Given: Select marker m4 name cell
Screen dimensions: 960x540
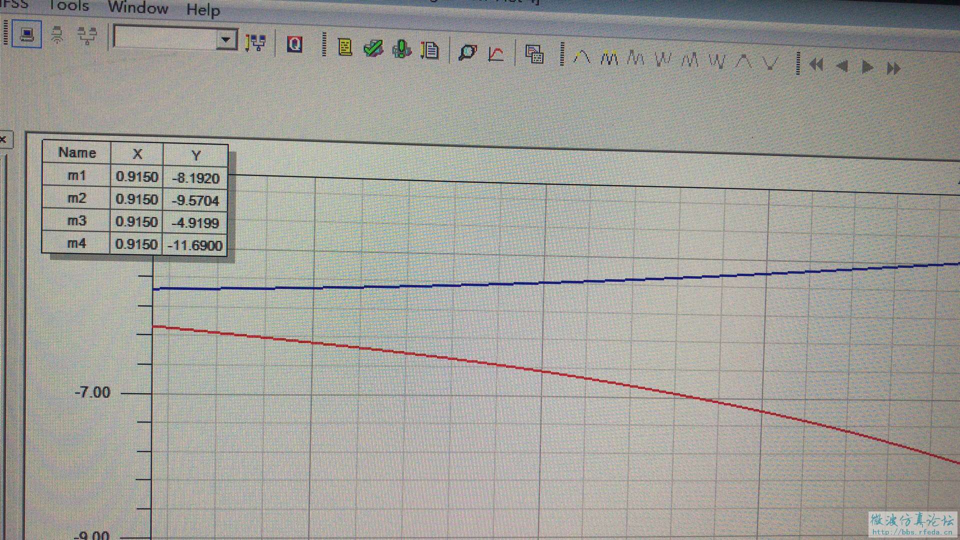Looking at the screenshot, I should 76,243.
